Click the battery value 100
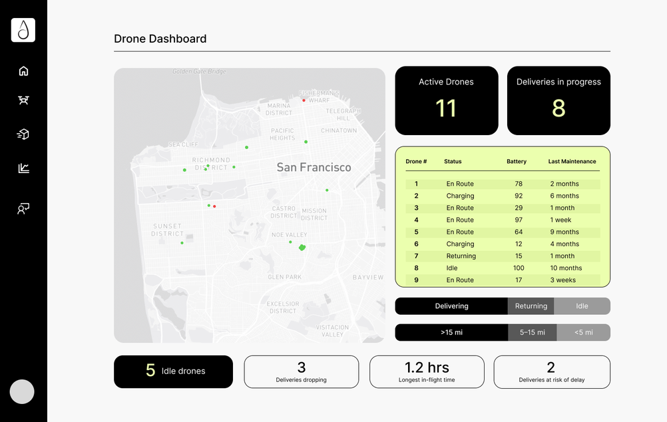667x422 pixels. tap(519, 268)
